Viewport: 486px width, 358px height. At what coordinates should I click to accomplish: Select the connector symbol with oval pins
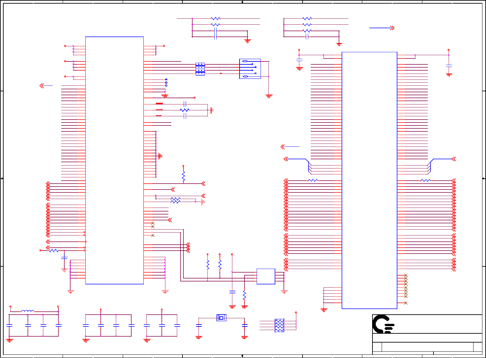(250, 69)
